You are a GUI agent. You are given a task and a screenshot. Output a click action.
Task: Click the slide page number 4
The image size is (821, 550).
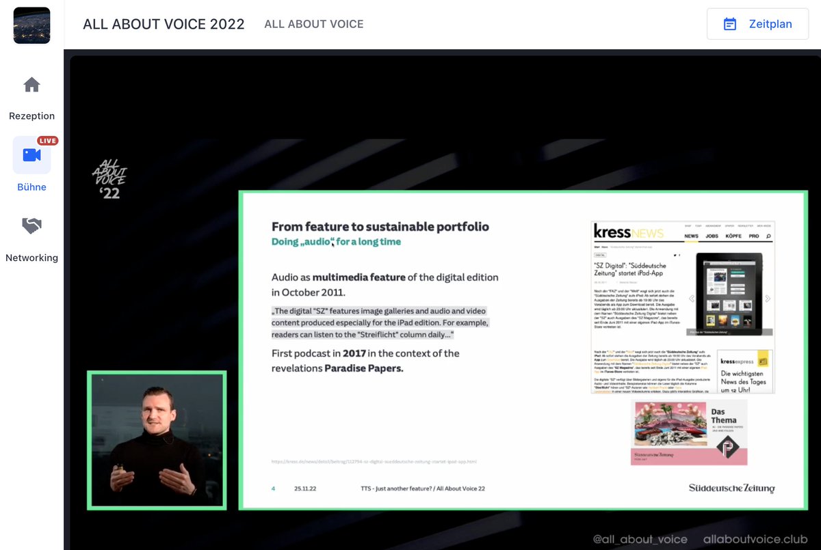tap(274, 489)
